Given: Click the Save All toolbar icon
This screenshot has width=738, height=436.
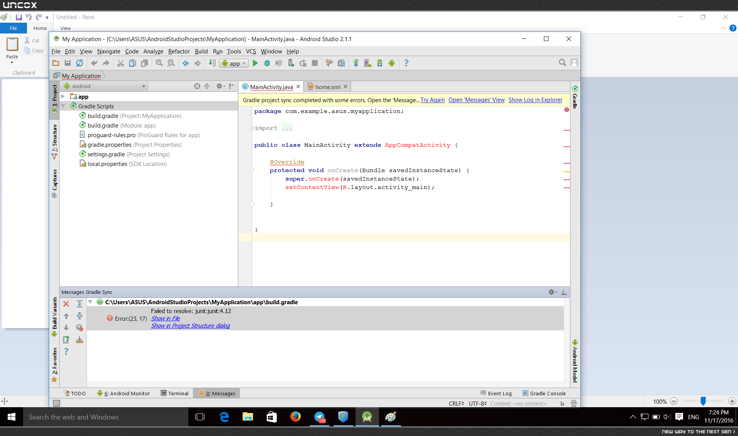Looking at the screenshot, I should [68, 63].
